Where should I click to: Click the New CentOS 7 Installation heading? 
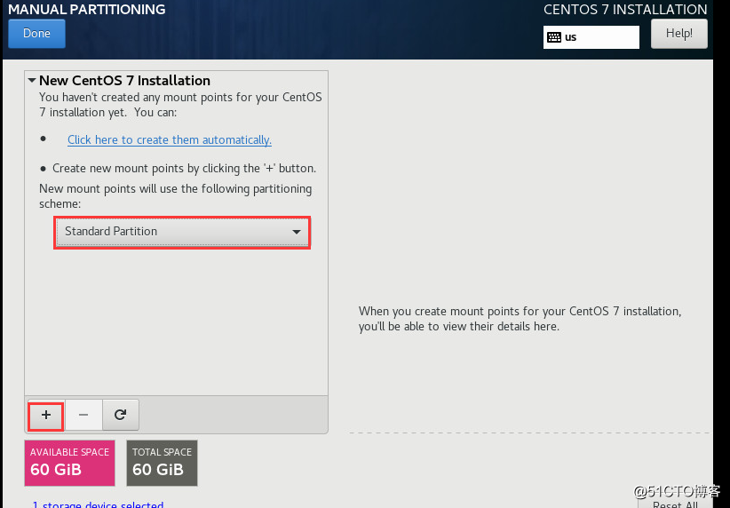(x=124, y=81)
